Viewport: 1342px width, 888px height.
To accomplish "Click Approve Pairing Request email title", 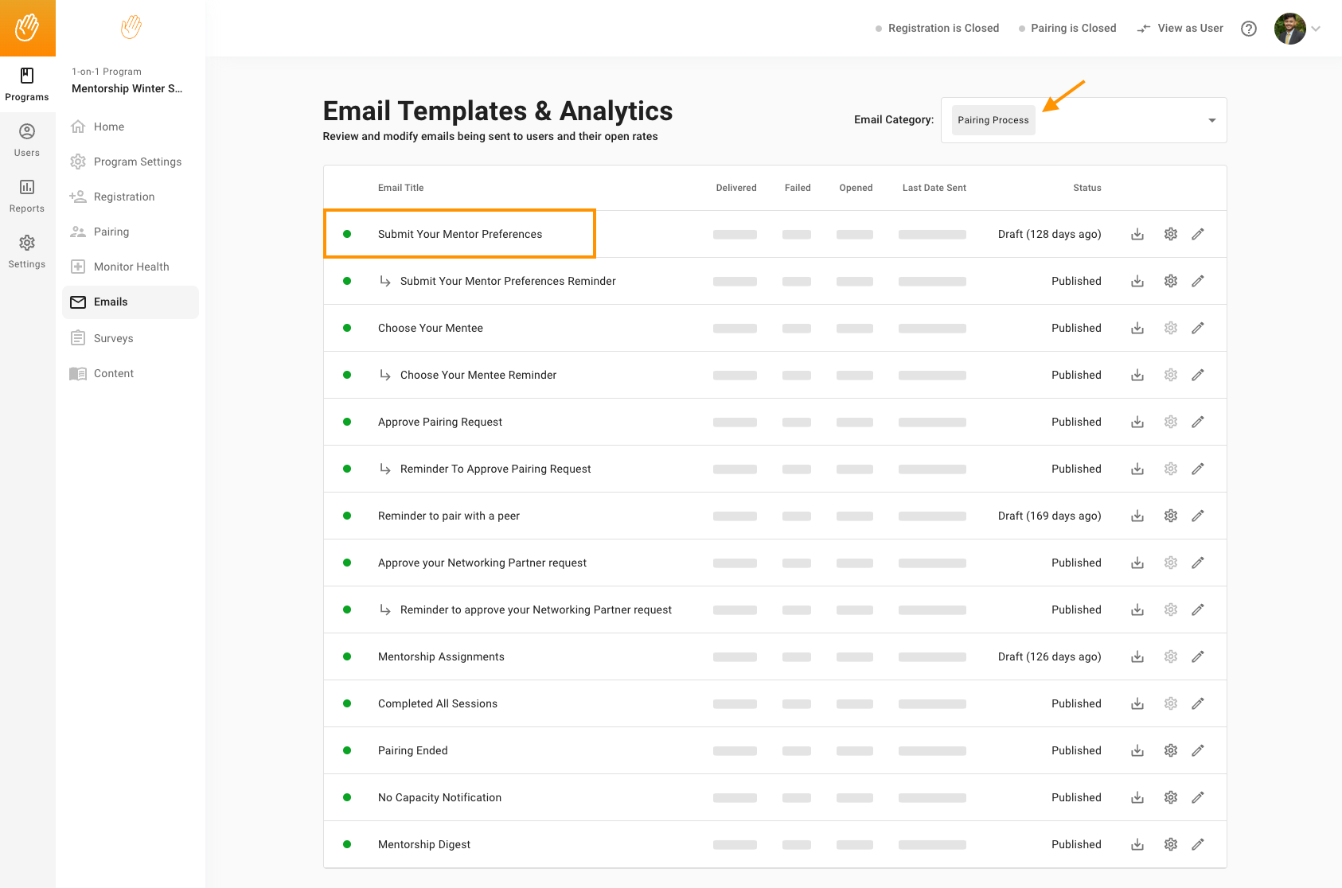I will pyautogui.click(x=439, y=422).
